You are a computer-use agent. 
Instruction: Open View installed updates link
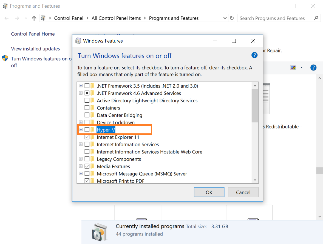tap(35, 49)
